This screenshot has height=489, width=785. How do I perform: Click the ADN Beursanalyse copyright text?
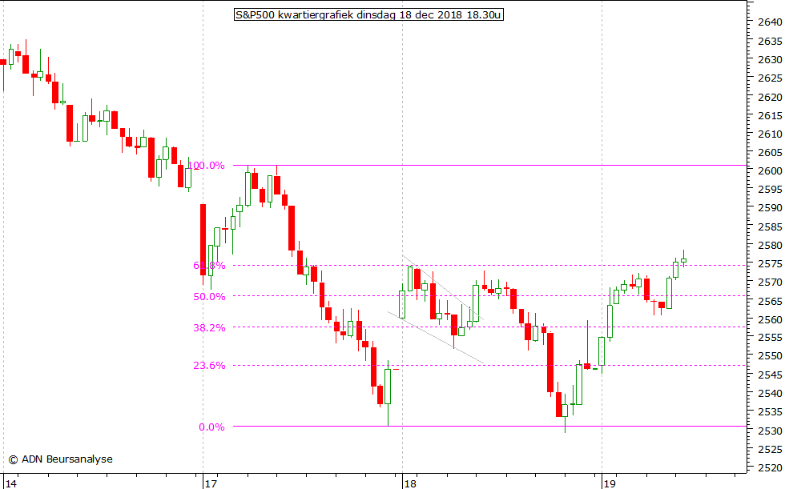[61, 459]
